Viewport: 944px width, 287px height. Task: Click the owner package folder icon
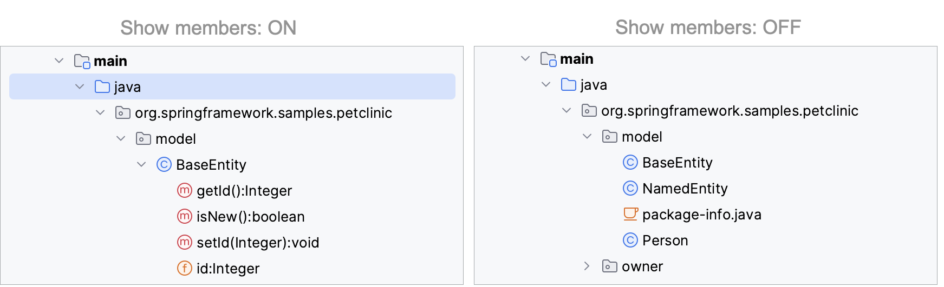(610, 266)
